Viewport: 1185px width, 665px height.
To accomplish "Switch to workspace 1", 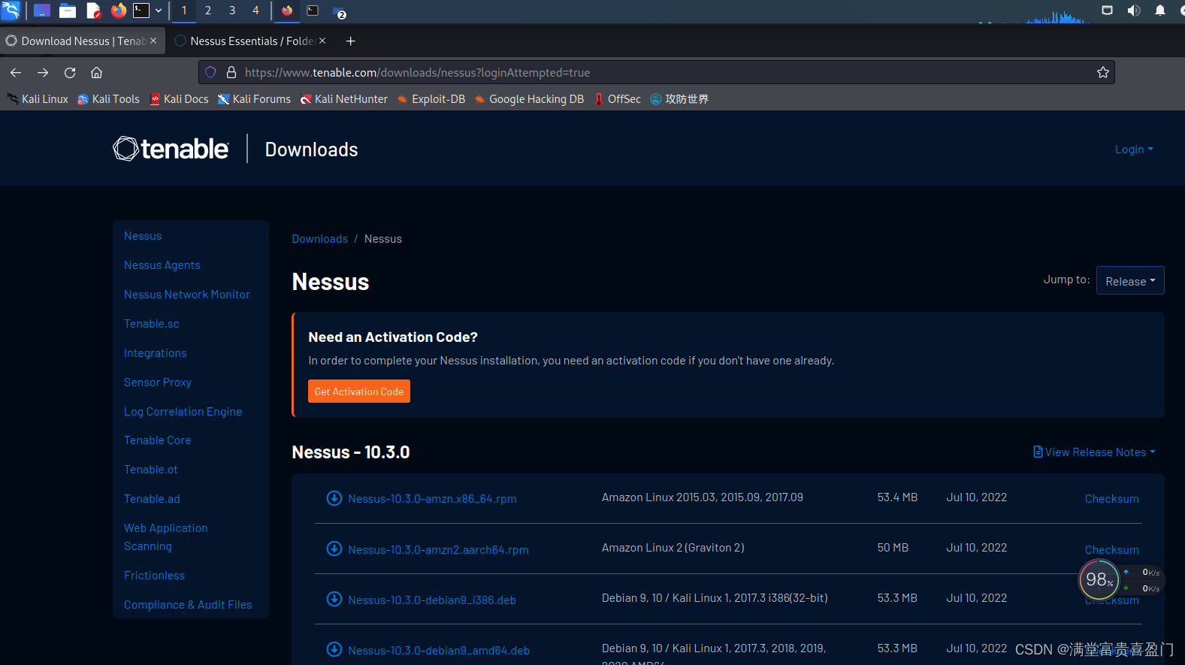I will 184,11.
